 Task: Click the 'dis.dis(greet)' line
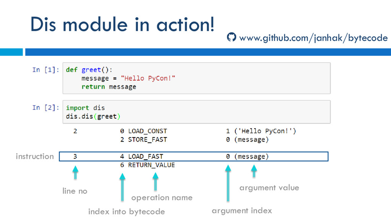pyautogui.click(x=93, y=116)
